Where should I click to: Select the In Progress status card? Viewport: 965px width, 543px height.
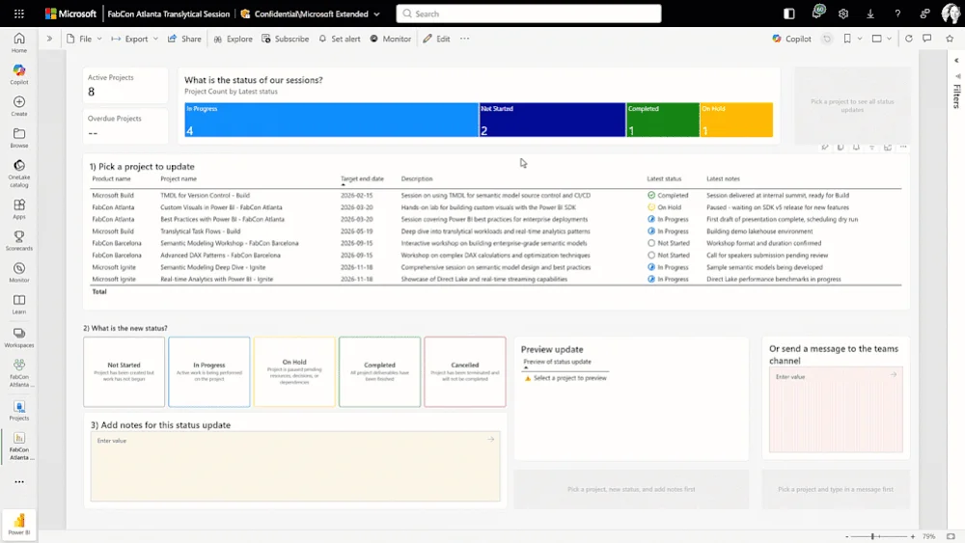(209, 372)
